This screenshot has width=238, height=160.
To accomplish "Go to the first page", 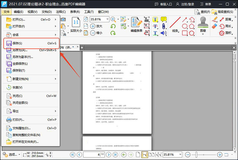I will tap(73, 155).
